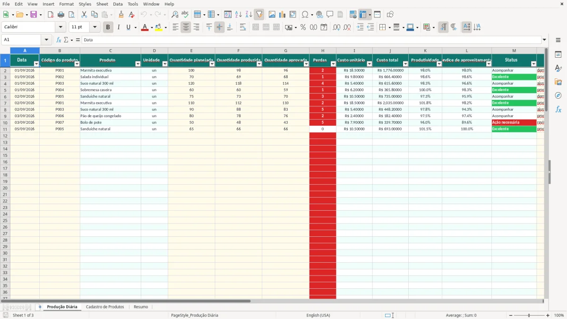
Task: Switch to the Cadastro de Produtos sheet tab
Action: click(105, 307)
